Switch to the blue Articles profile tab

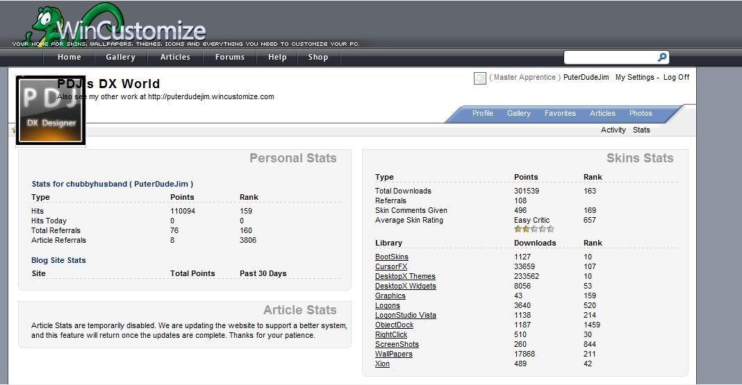602,113
